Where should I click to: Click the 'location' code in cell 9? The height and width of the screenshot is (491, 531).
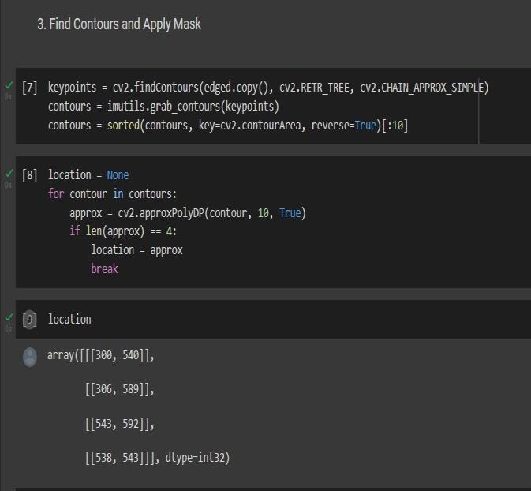point(69,320)
